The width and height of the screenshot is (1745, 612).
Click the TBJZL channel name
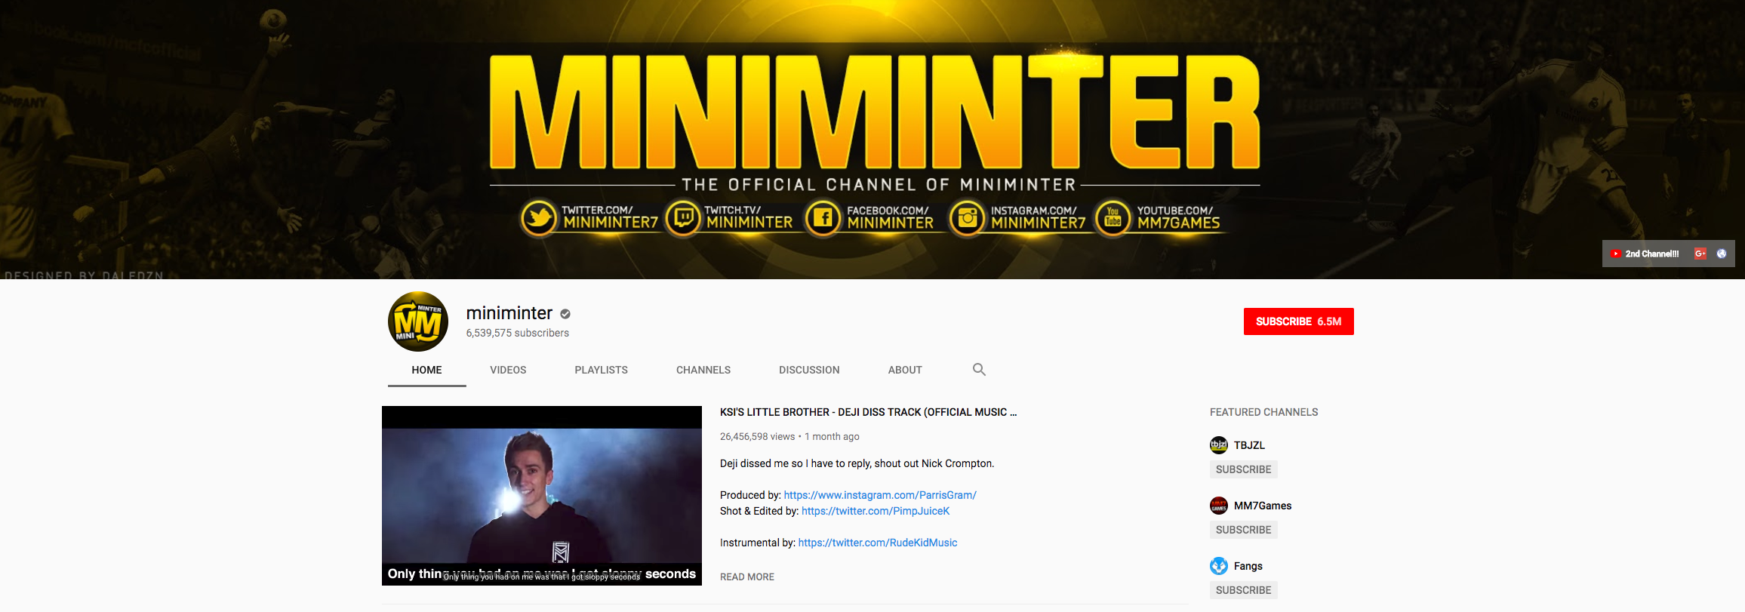[x=1249, y=445]
